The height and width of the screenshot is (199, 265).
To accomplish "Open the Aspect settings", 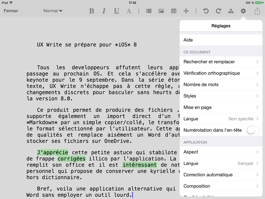I will 221,152.
